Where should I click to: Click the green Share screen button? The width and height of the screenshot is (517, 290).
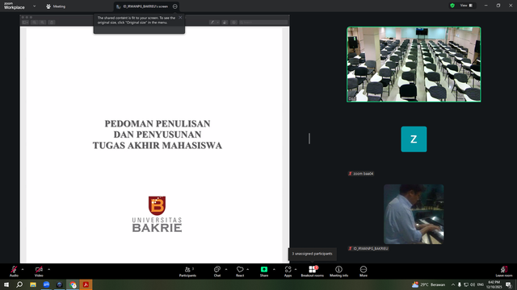tap(264, 271)
